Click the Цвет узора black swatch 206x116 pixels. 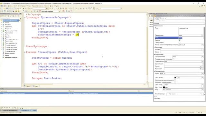pos(164,87)
